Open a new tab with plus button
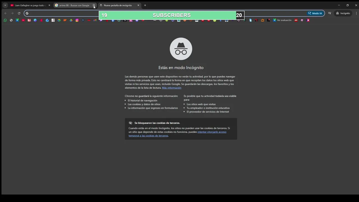359x202 pixels. click(x=145, y=5)
